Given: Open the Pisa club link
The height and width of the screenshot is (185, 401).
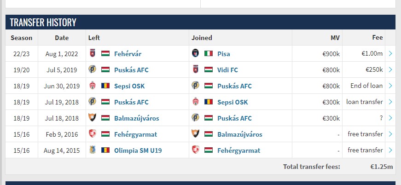Looking at the screenshot, I should coord(223,54).
